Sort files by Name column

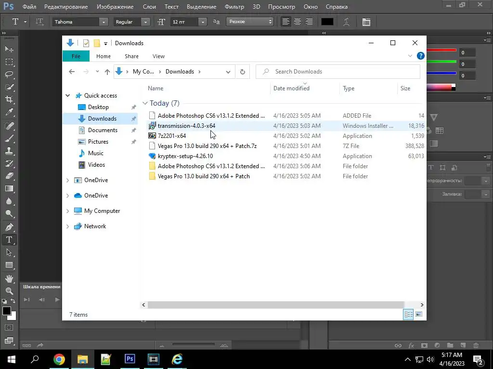click(x=156, y=88)
